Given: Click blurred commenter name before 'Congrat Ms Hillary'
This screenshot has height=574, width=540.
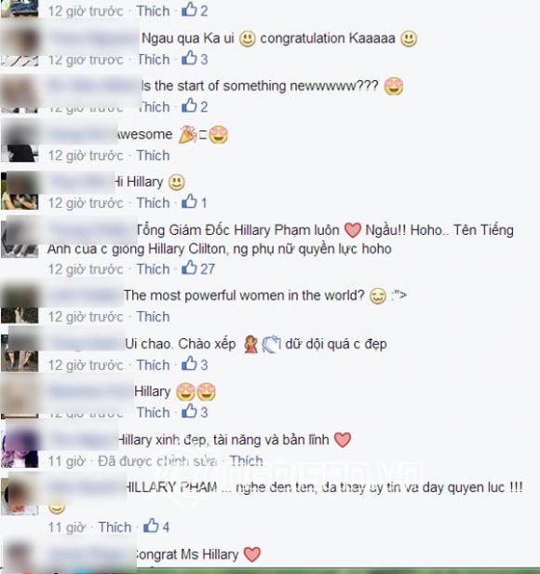Looking at the screenshot, I should 90,555.
